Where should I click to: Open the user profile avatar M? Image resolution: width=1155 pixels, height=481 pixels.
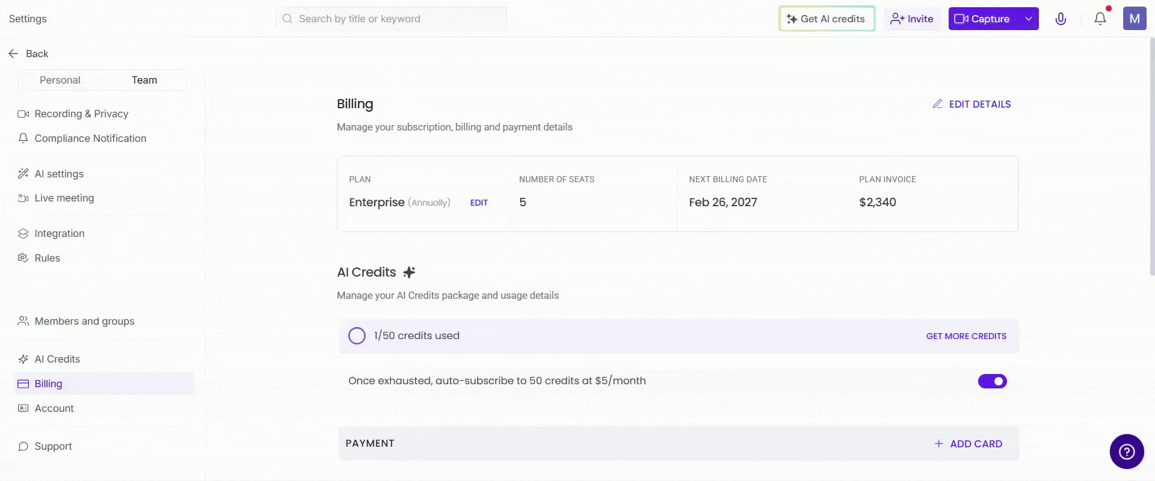click(x=1134, y=19)
